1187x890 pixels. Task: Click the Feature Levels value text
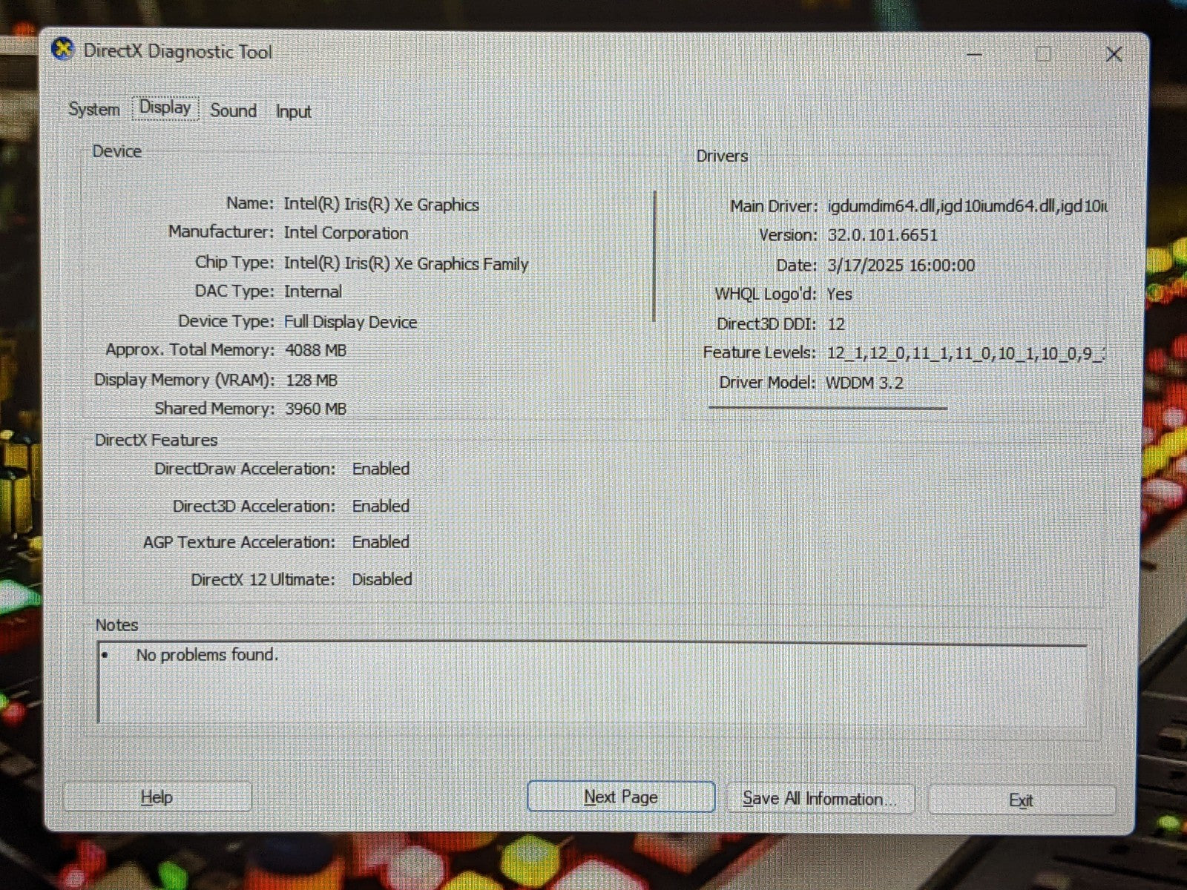[x=965, y=353]
